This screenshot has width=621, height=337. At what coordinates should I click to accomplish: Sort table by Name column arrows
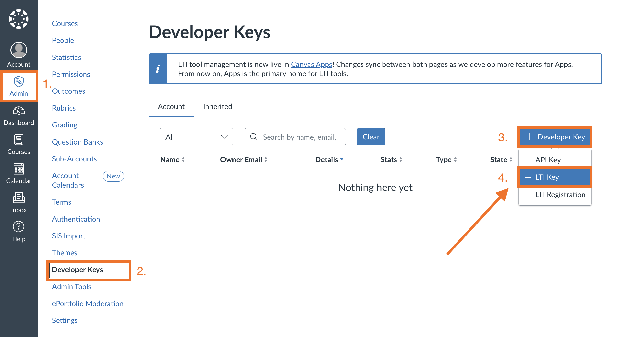(x=183, y=160)
